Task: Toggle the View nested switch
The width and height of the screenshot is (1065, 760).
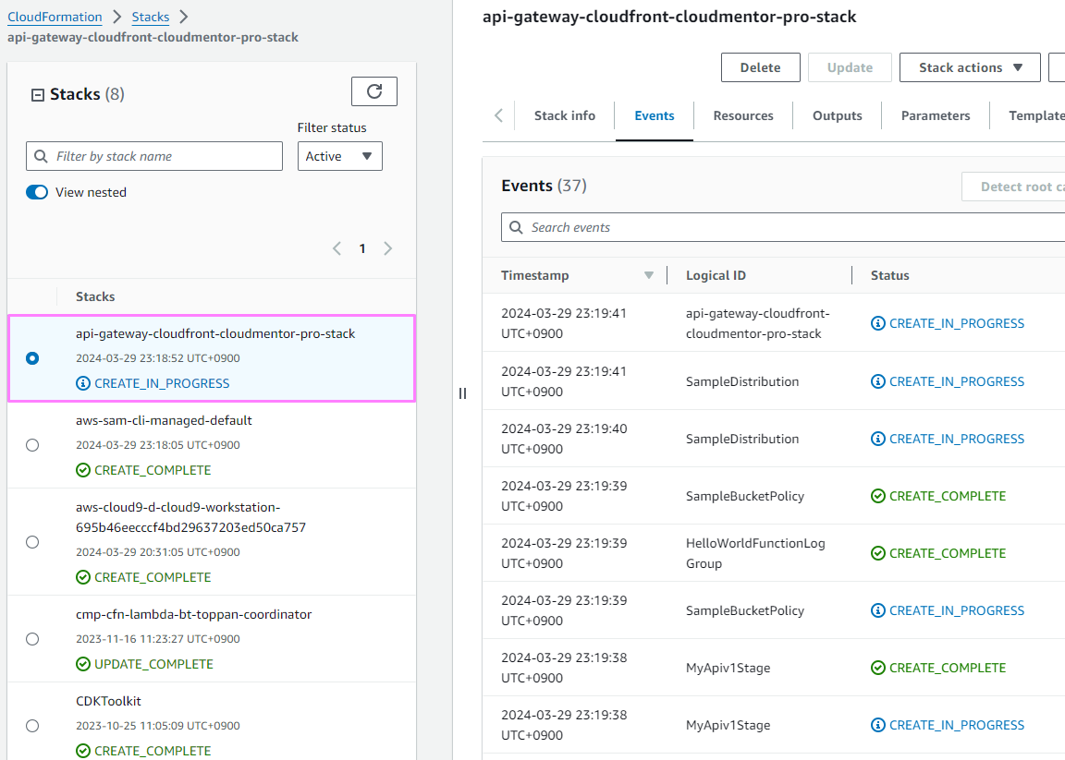Action: (x=37, y=192)
